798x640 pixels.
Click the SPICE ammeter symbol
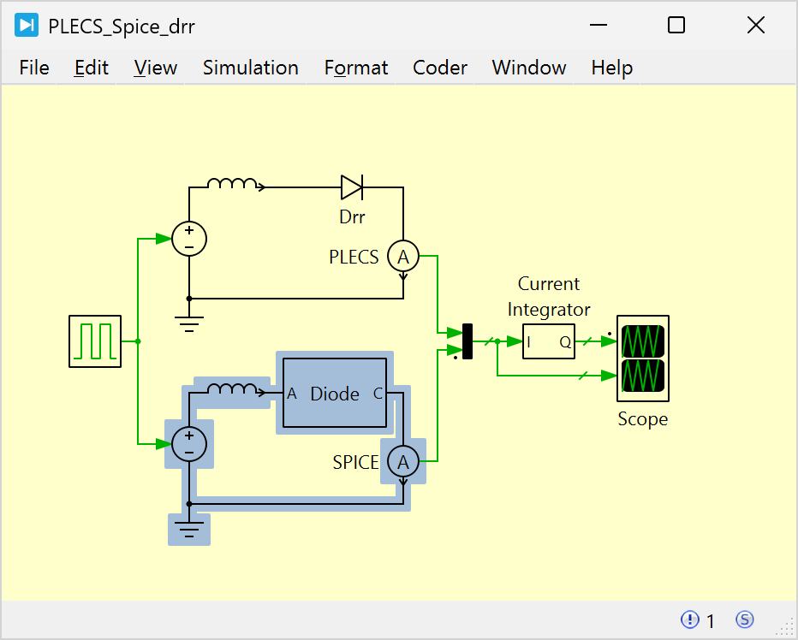point(402,462)
